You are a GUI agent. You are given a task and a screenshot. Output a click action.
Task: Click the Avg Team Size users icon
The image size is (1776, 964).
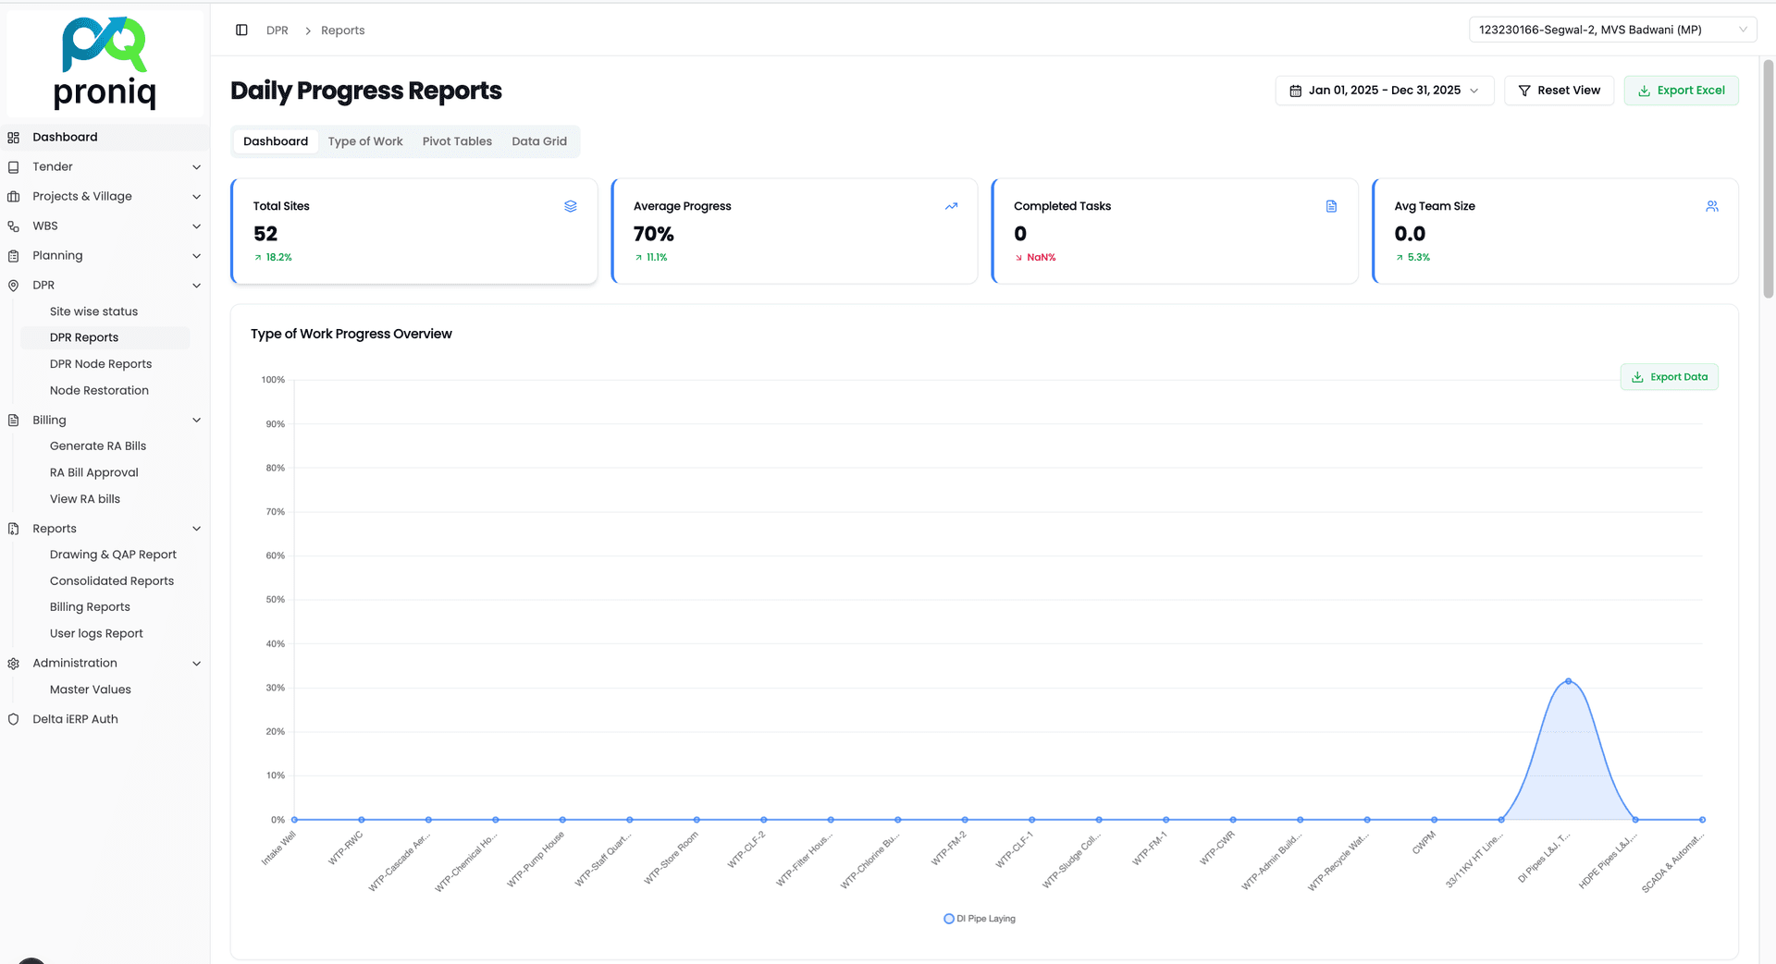1711,206
